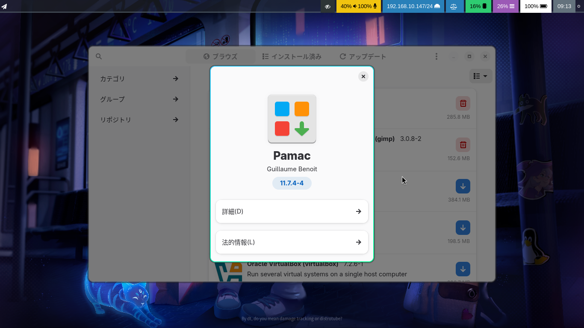This screenshot has height=328, width=584.
Task: Click the 100% battery widget
Action: (x=536, y=6)
